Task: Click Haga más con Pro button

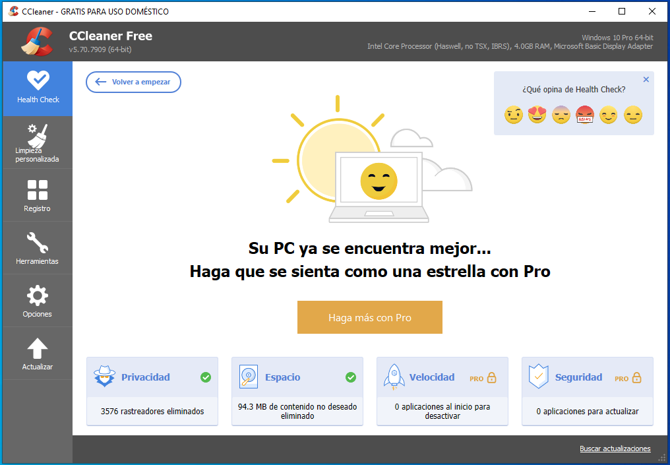Action: (x=369, y=317)
